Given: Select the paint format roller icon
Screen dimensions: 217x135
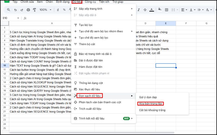Looking at the screenshot, I should pyautogui.click(x=34, y=10).
